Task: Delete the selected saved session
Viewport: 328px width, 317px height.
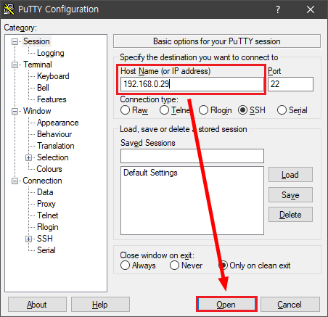Action: (290, 215)
